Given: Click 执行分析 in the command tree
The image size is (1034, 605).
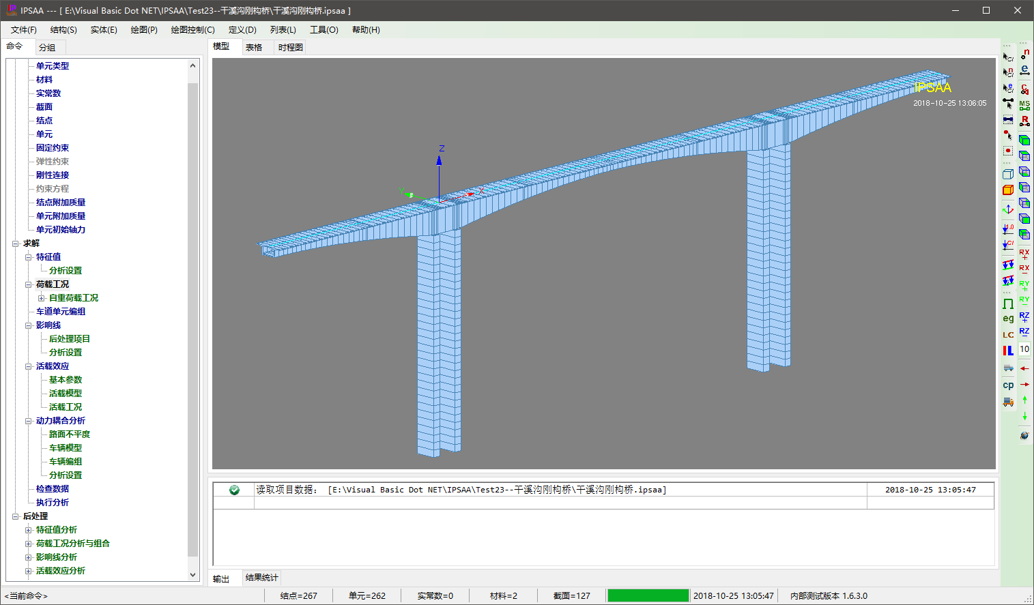Looking at the screenshot, I should point(53,503).
